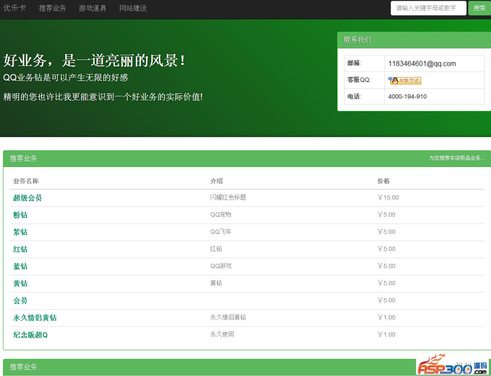Open the 超级会员 service link

click(x=27, y=198)
